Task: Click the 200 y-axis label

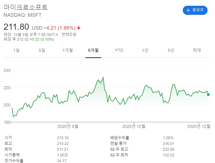Action: (7, 105)
